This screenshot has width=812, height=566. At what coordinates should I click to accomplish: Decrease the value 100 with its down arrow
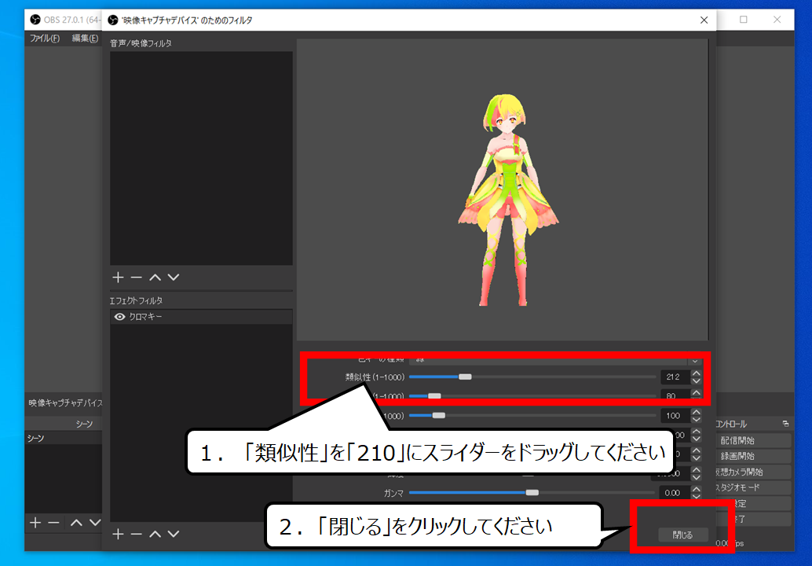pos(697,419)
